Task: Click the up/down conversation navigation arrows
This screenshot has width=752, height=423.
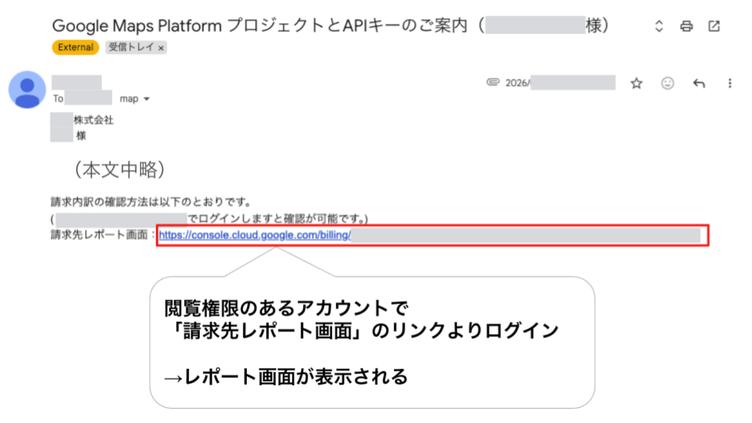Action: 659,26
